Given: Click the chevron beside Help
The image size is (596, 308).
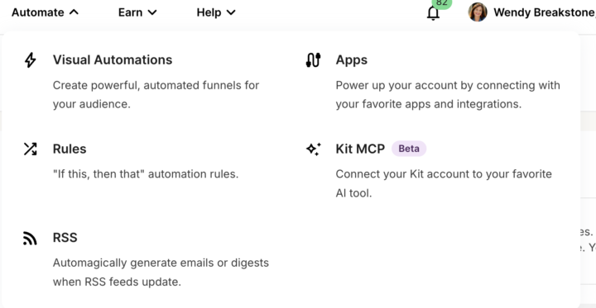Looking at the screenshot, I should click(x=231, y=12).
